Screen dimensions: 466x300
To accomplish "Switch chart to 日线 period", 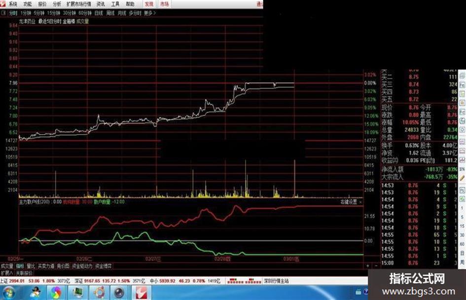I will click(x=98, y=13).
